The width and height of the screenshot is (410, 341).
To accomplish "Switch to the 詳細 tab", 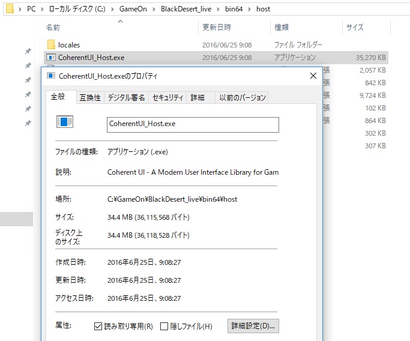I will tap(200, 98).
